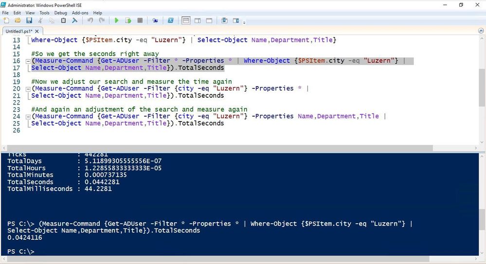Open the Debug menu
The width and height of the screenshot is (486, 264).
pyautogui.click(x=60, y=13)
